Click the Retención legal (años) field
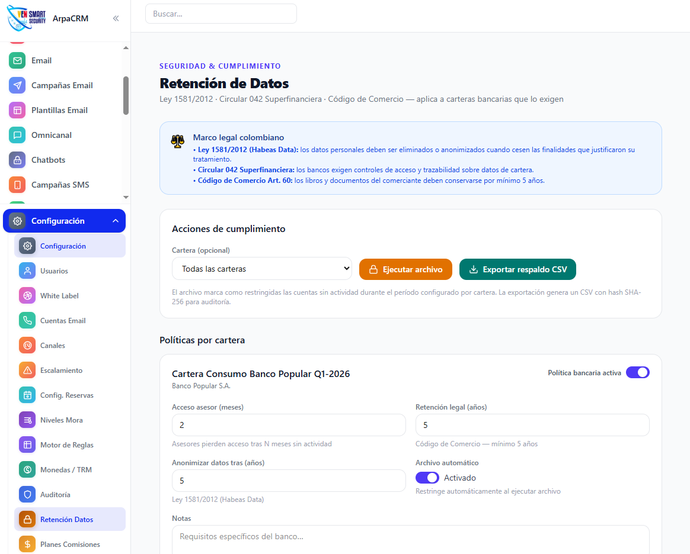The height and width of the screenshot is (554, 690). pos(532,425)
